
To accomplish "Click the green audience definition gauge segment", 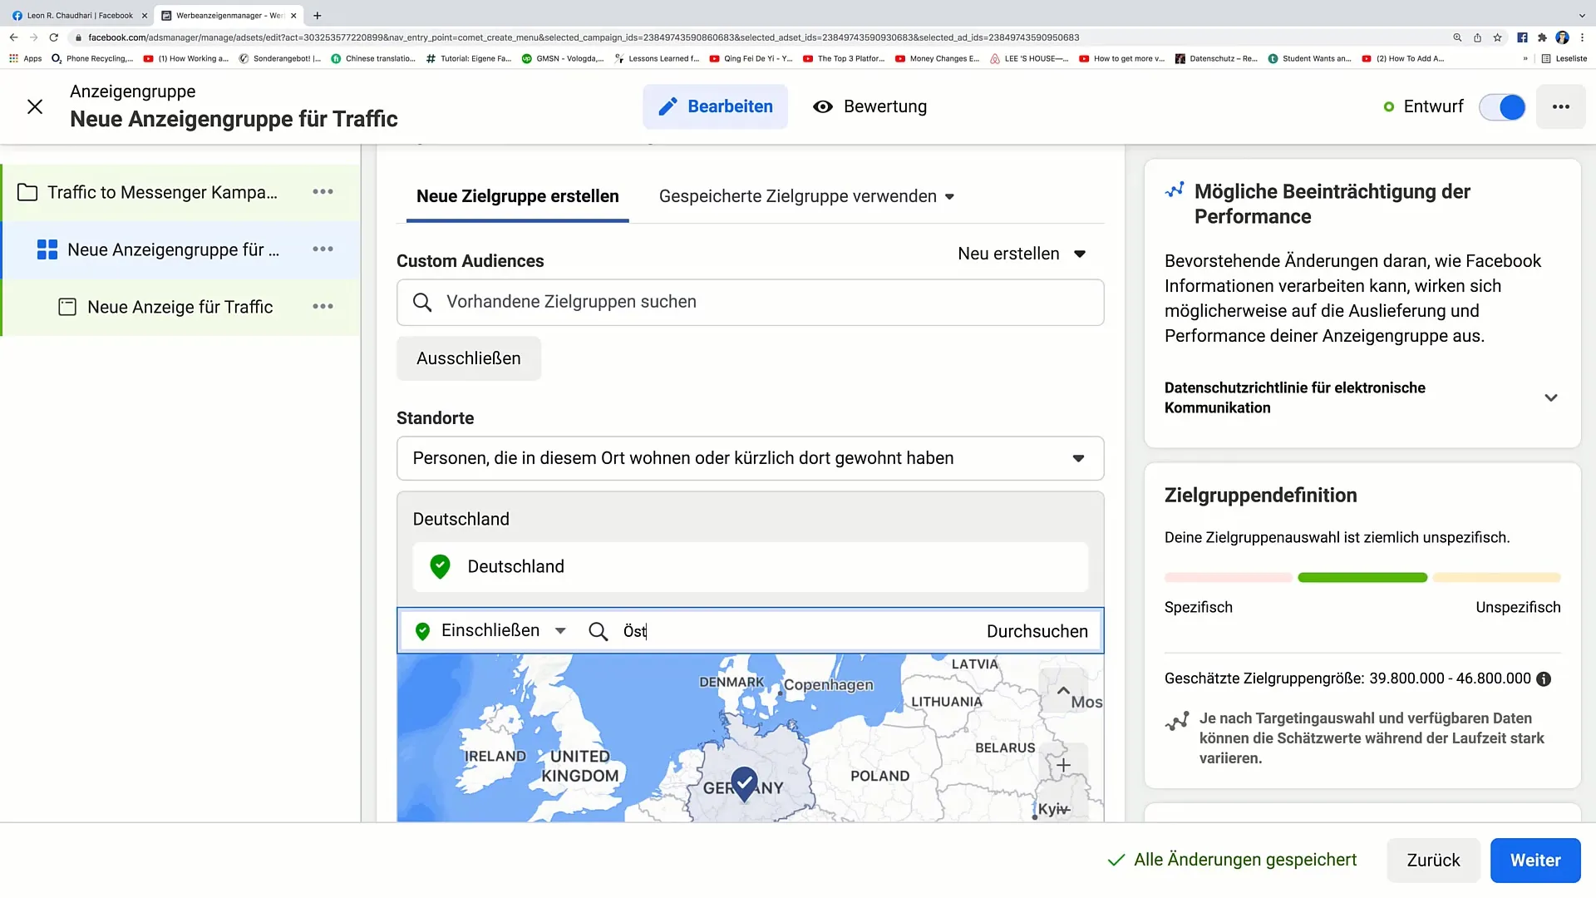I will pos(1362,577).
